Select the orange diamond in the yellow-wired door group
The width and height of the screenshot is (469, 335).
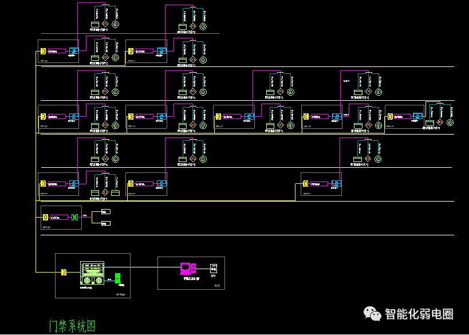pyautogui.click(x=439, y=122)
